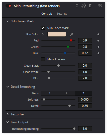Reset the effect with the reset icon
The width and height of the screenshot is (107, 135).
click(100, 6)
